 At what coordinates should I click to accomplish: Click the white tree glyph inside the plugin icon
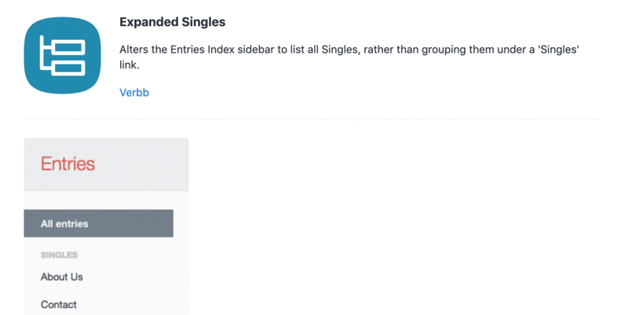(x=61, y=57)
